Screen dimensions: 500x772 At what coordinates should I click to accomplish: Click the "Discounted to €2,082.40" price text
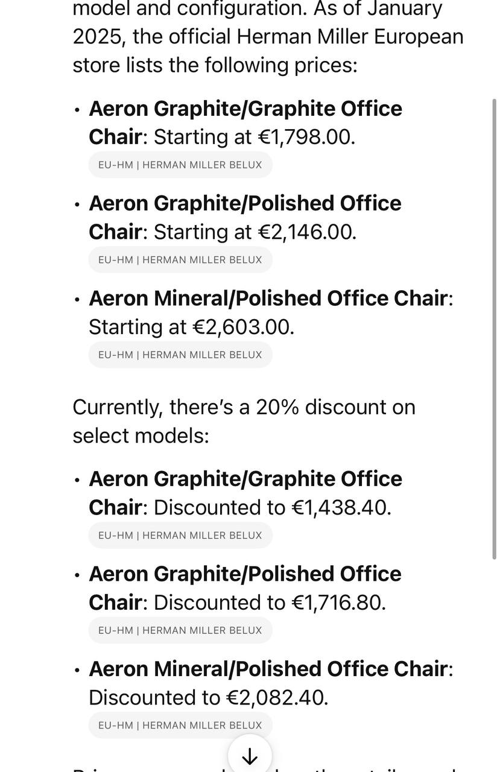click(x=208, y=698)
